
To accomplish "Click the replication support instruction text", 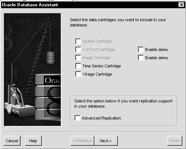I will (123, 104).
